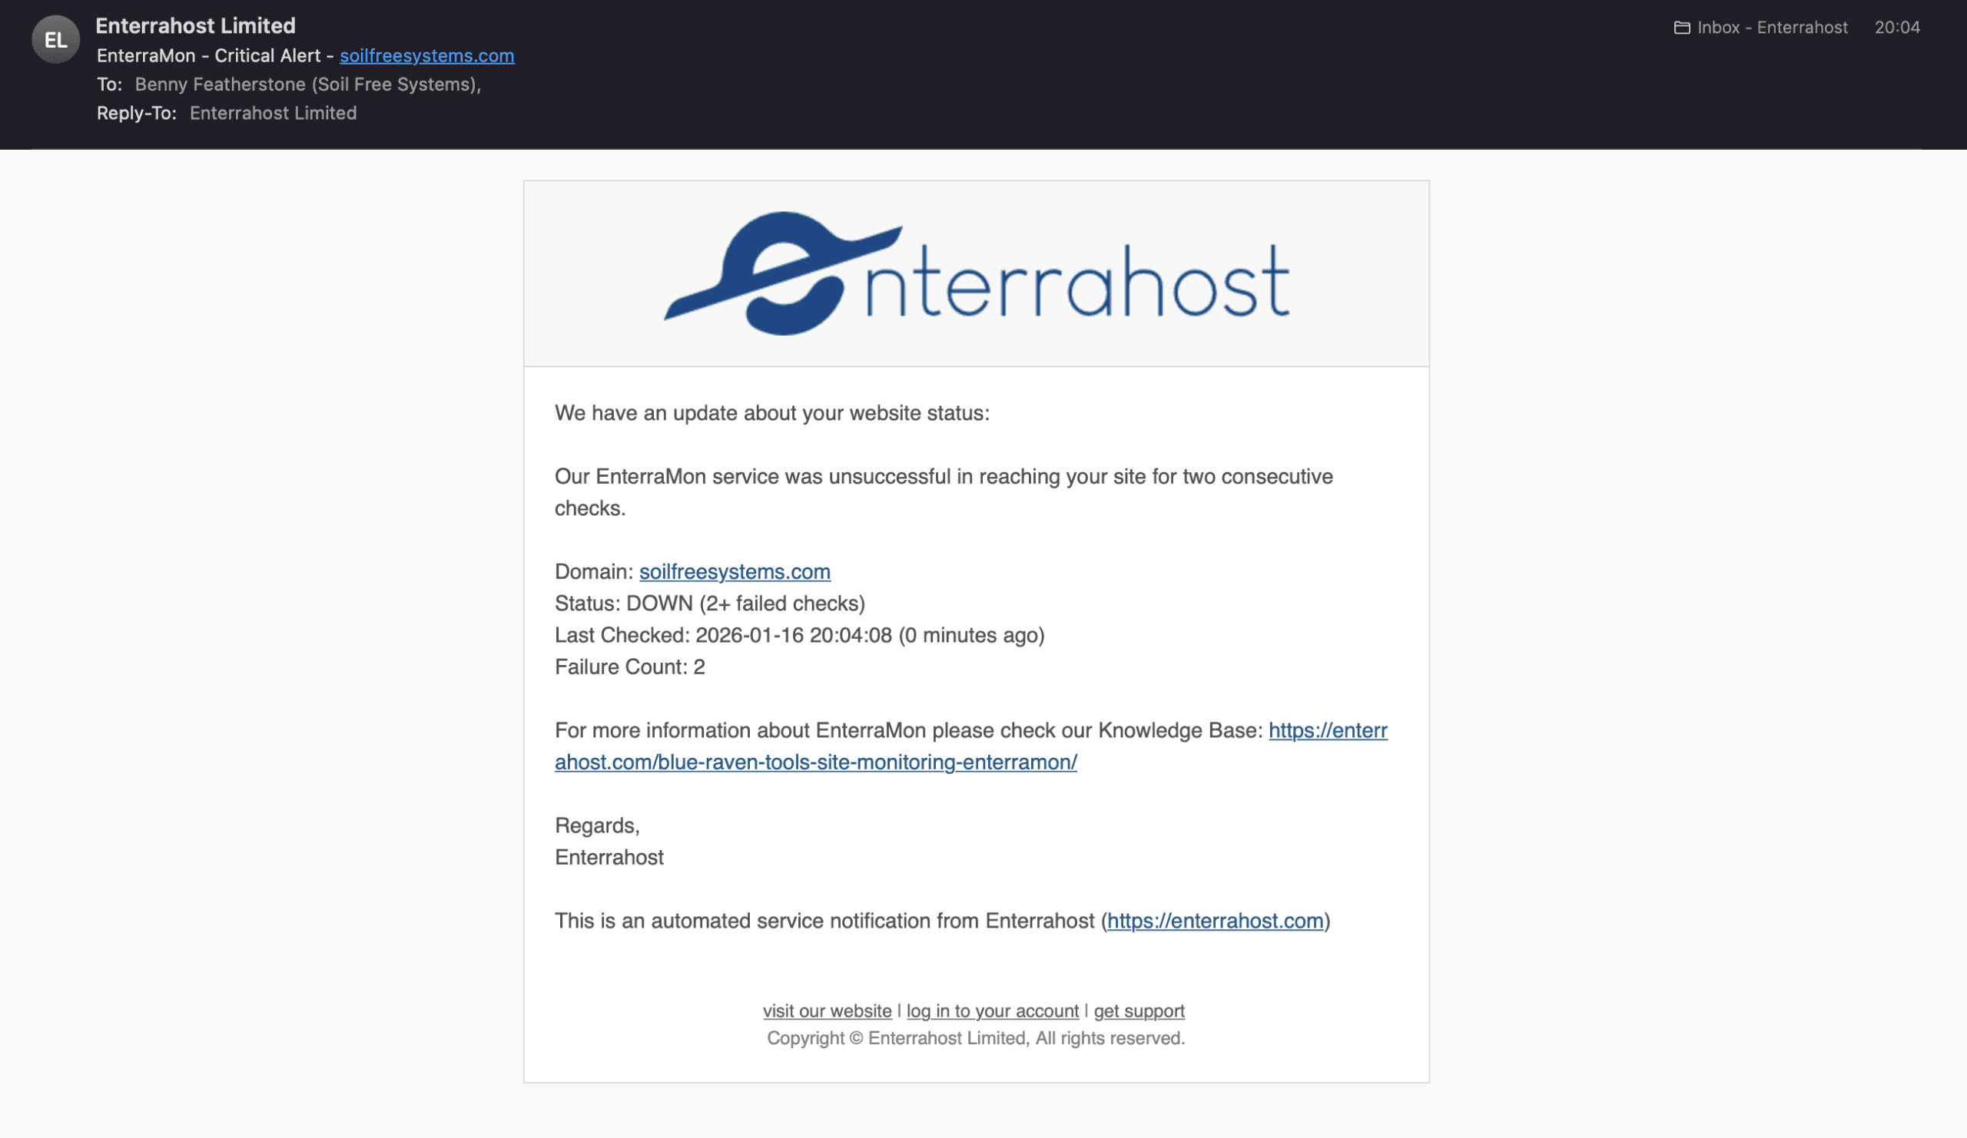The height and width of the screenshot is (1138, 1967).
Task: Click the Status: DOWN line in the email
Action: coord(709,603)
